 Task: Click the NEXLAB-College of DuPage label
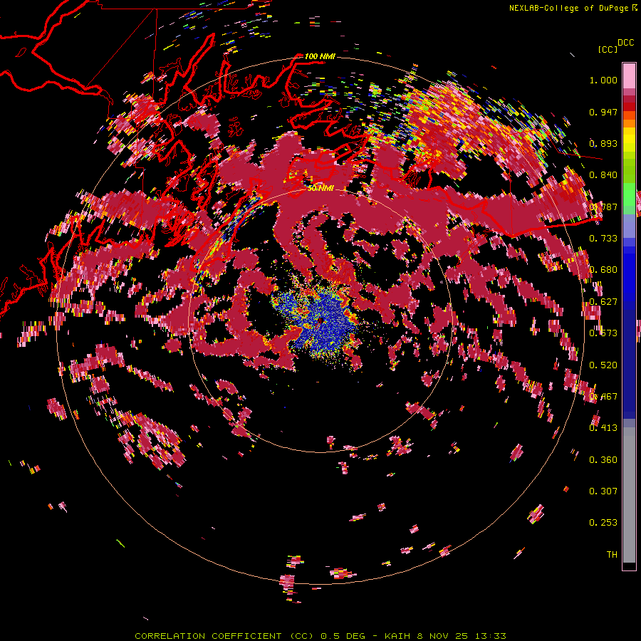(568, 8)
